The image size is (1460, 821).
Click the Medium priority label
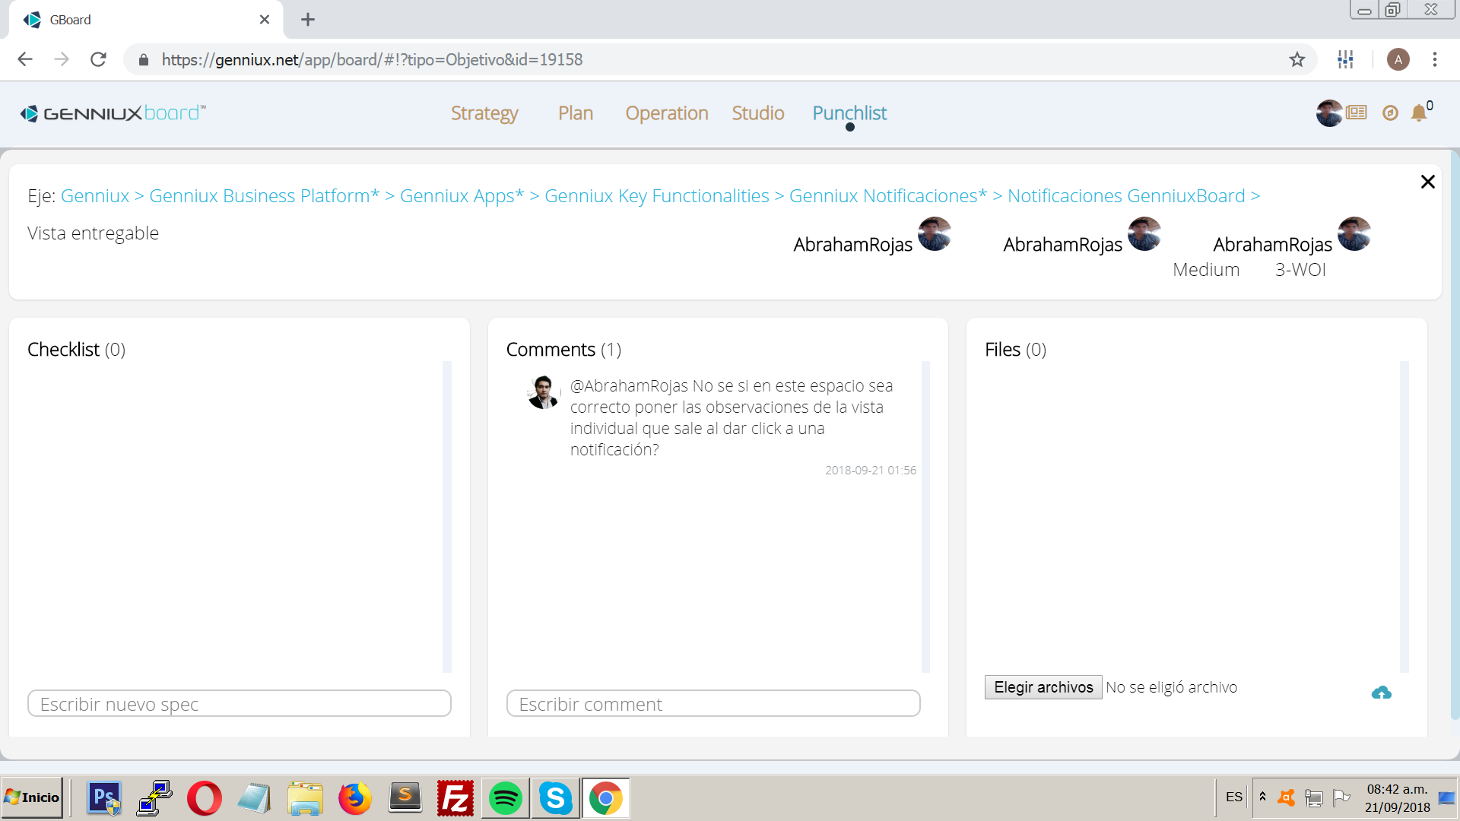[x=1206, y=270]
